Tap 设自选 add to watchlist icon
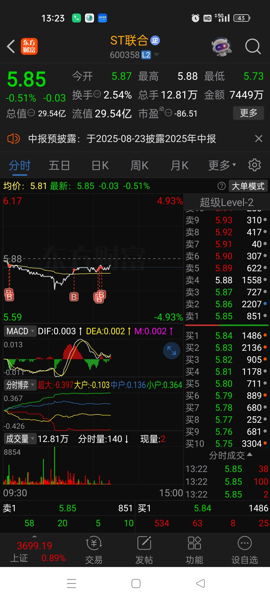The image size is (270, 600). 245,550
